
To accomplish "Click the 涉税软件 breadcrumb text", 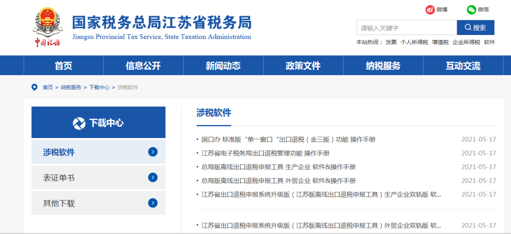I will 128,87.
